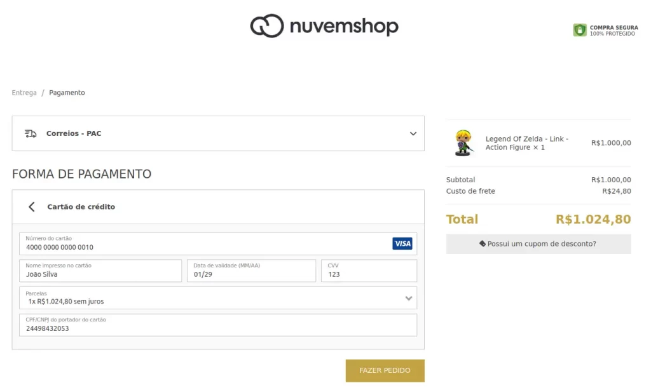Click the Data de validade field
This screenshot has height=390, width=651.
250,274
